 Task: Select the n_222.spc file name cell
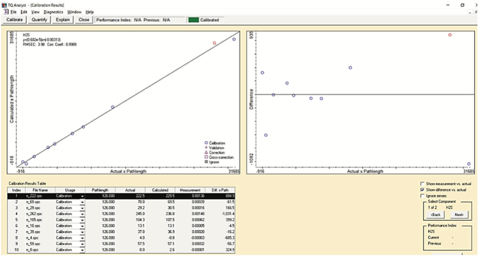tap(40, 196)
